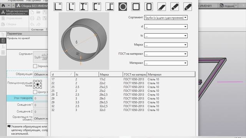Open the variables fx panel icon
The height and width of the screenshot is (138, 246).
tap(3, 47)
